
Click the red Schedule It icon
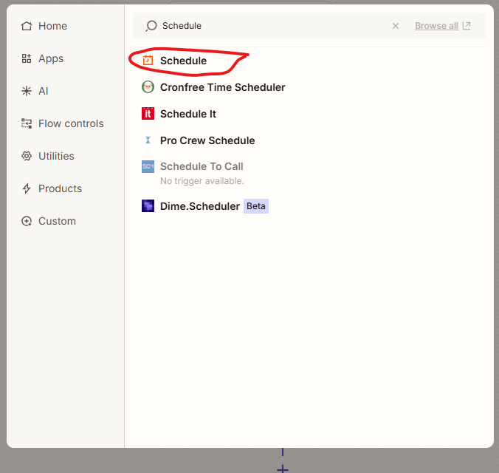148,114
